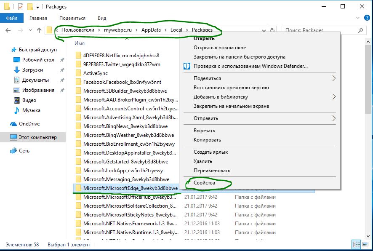Choose Вырезать in the context menu
The width and height of the screenshot is (373, 251).
[x=259, y=131]
